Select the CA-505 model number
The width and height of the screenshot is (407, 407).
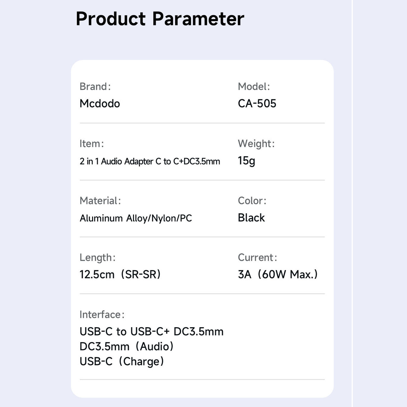(257, 104)
